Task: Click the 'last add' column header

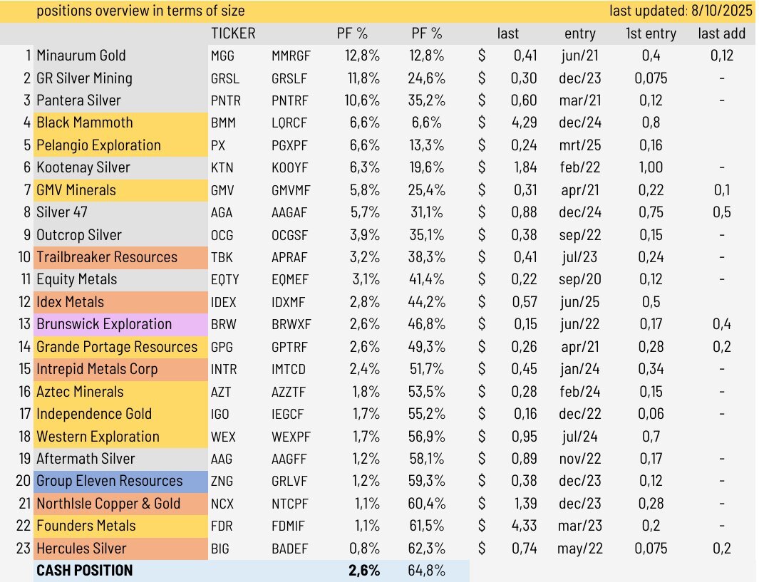Action: (722, 33)
